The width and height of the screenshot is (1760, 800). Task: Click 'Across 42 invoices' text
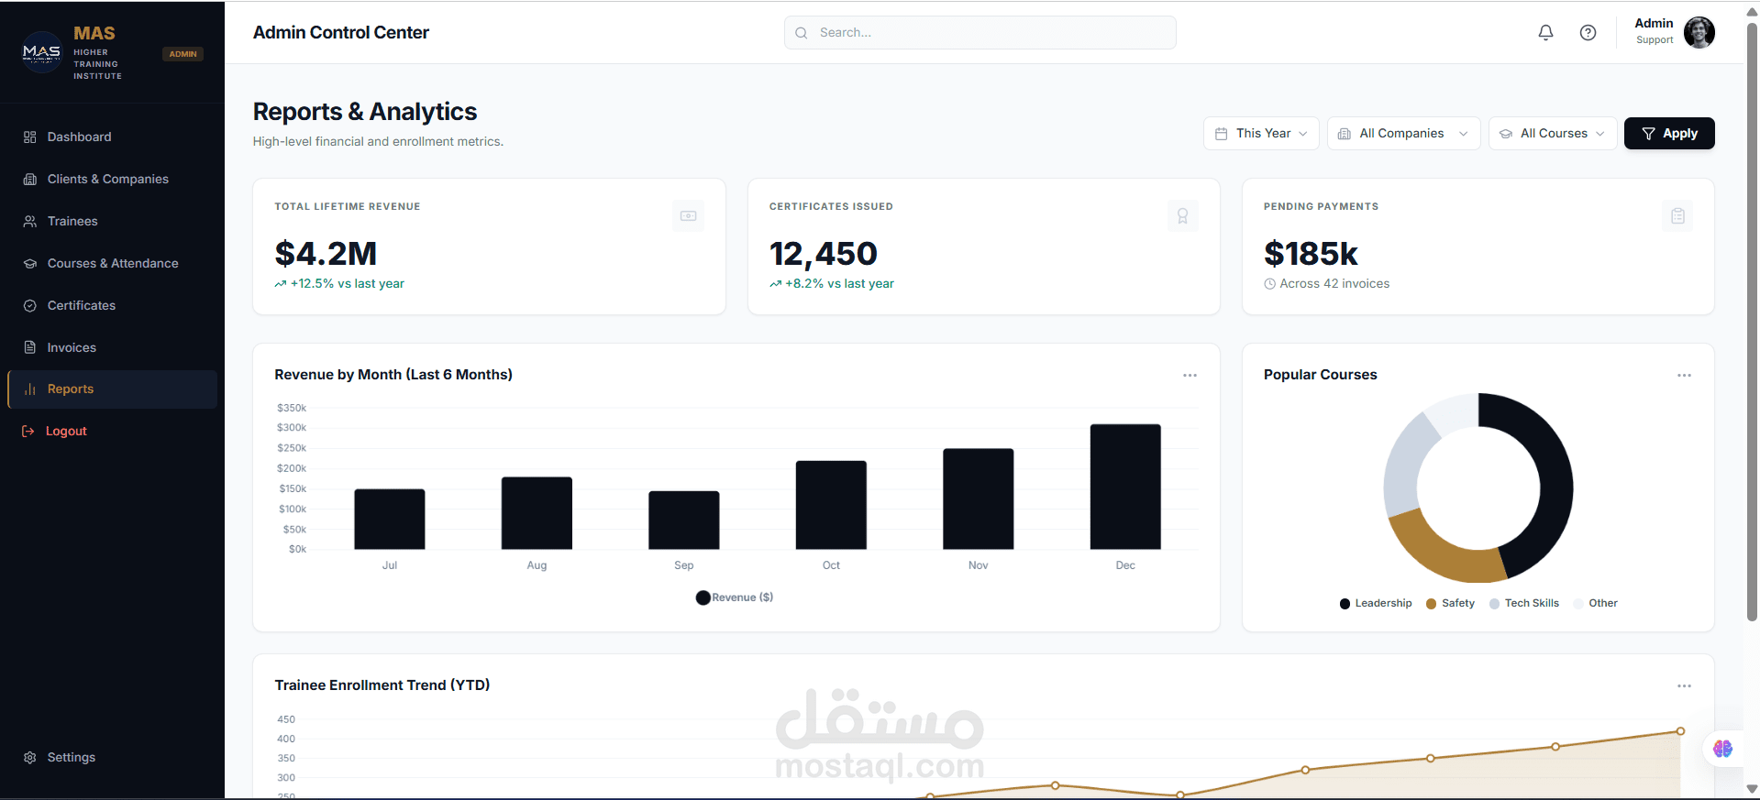[x=1334, y=284]
